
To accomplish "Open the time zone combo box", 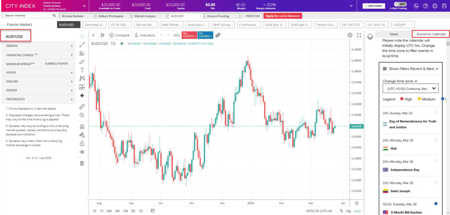I will pos(410,89).
